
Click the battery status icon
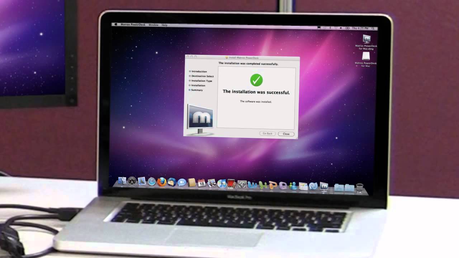(x=347, y=28)
